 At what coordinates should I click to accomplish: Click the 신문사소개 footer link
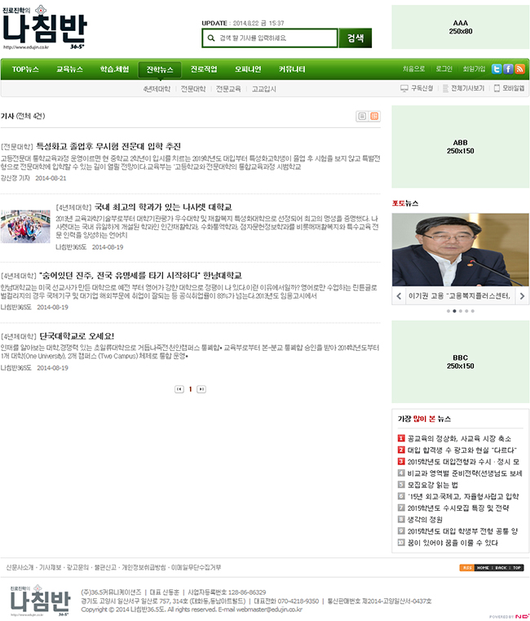20,567
